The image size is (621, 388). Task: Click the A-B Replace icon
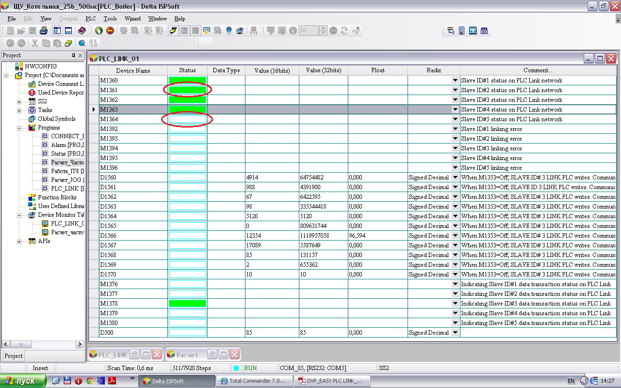[93, 43]
